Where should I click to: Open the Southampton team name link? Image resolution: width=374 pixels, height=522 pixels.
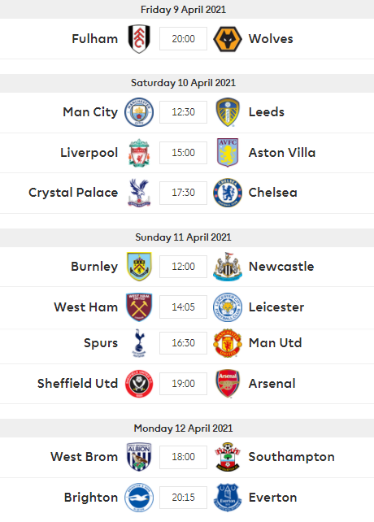click(291, 457)
